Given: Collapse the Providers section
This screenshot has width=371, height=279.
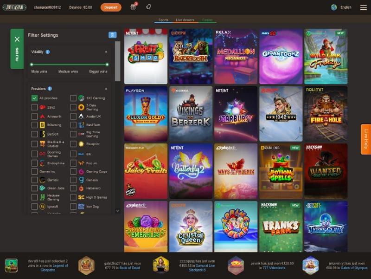Looking at the screenshot, I should (x=106, y=89).
